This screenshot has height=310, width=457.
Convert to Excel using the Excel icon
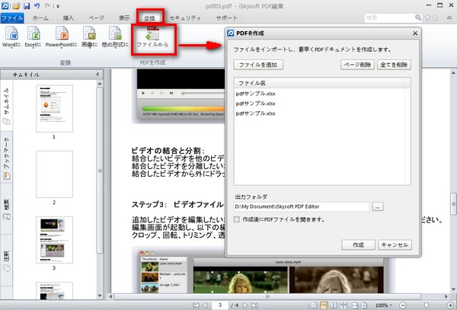tap(33, 33)
